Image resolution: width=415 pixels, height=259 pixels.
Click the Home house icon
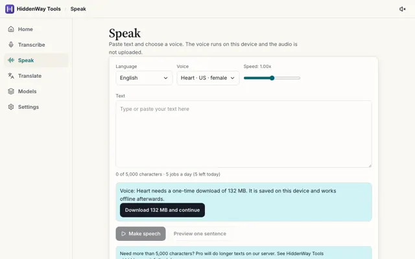(11, 29)
